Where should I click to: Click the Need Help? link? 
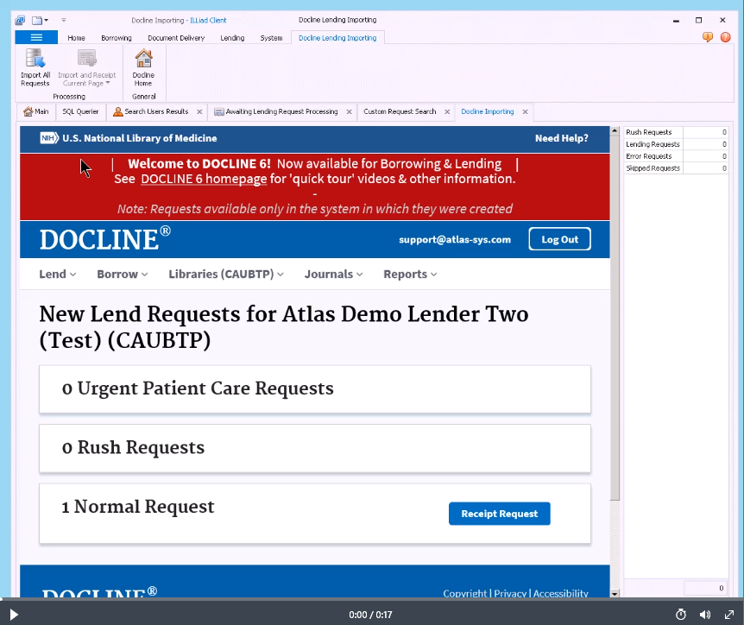562,138
